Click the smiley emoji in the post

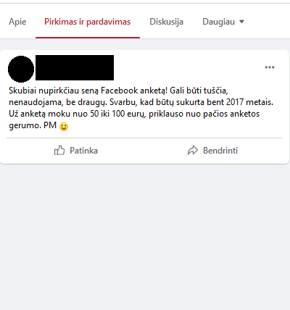[x=64, y=126]
